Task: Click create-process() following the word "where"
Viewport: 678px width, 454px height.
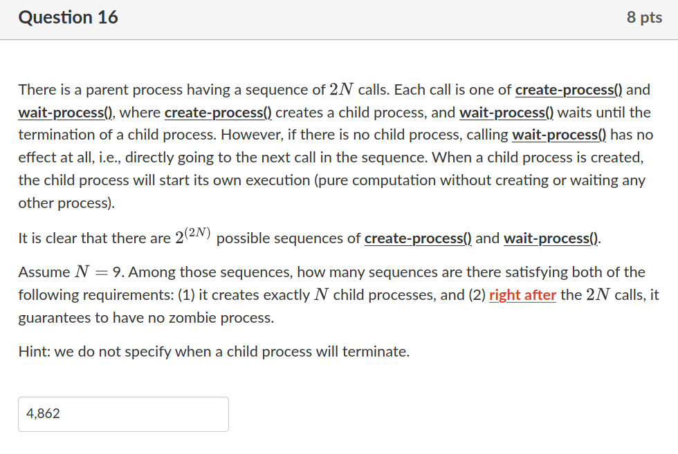Action: (219, 113)
